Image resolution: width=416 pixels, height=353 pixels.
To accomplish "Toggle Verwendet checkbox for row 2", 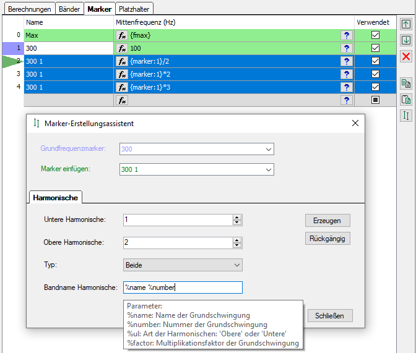I will (x=375, y=61).
